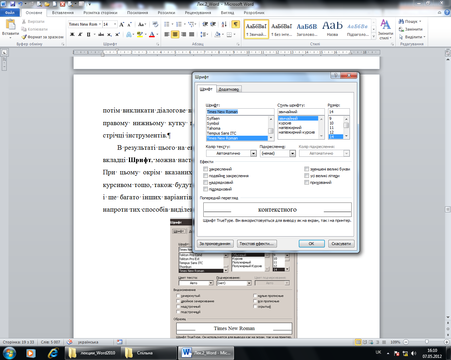Image resolution: width=451 pixels, height=360 pixels.
Task: Open Change Case (Aa) dropdown
Action: pyautogui.click(x=142, y=24)
